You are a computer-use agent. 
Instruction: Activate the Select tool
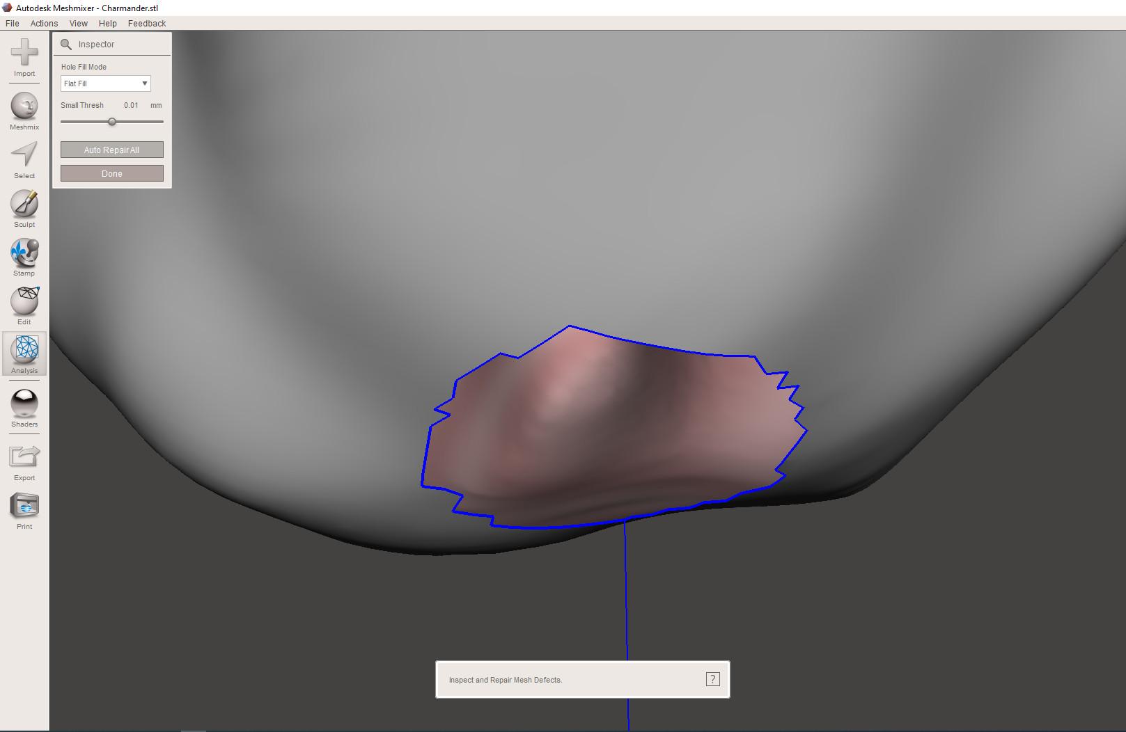(24, 159)
